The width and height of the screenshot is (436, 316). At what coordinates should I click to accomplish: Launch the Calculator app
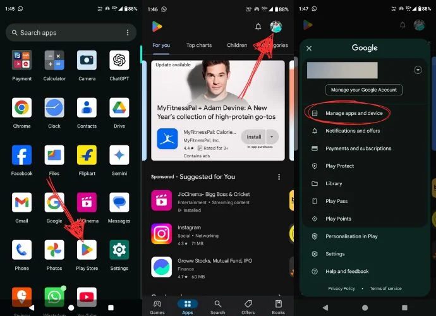[x=54, y=61]
